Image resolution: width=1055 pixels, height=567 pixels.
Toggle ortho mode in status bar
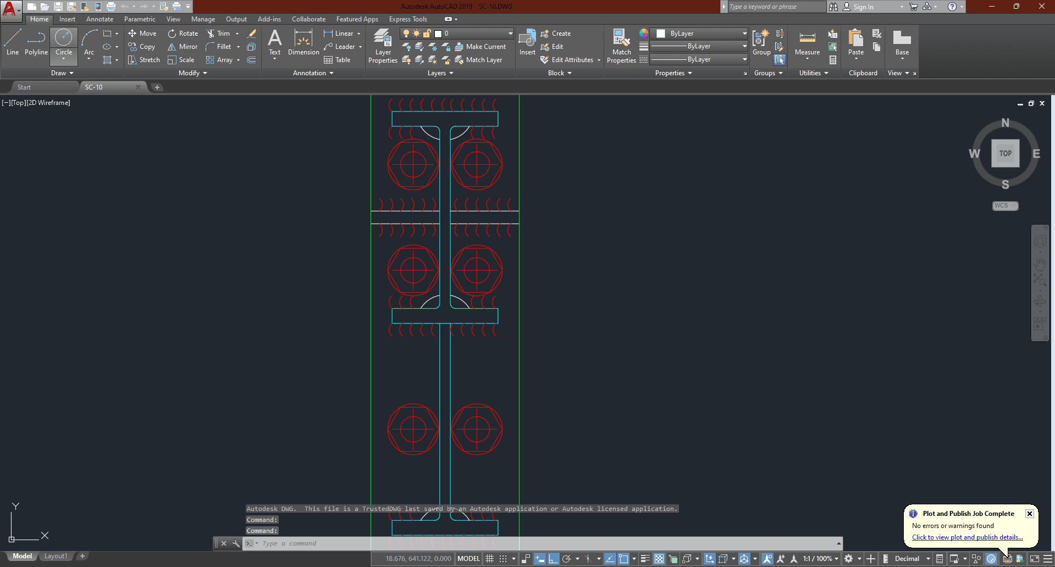click(553, 559)
